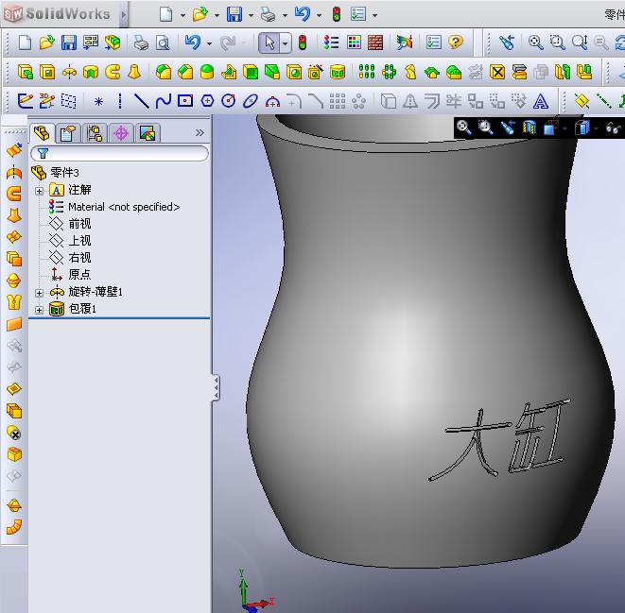Select the Circle sketch tool
Viewport: 625px width, 613px height.
click(x=229, y=101)
